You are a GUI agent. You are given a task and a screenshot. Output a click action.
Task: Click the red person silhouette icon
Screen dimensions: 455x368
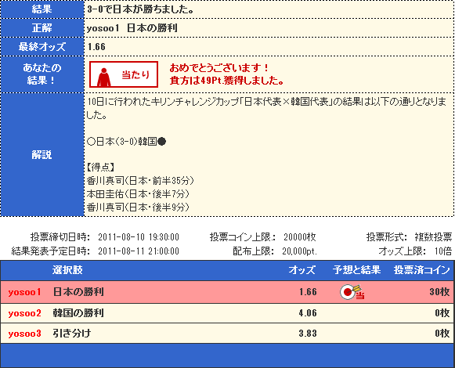coord(104,77)
